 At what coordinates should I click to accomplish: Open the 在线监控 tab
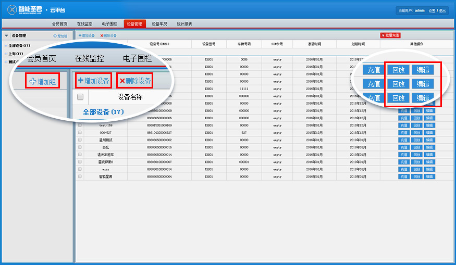pos(84,24)
